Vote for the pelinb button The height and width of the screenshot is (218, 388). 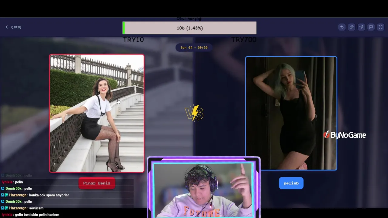pos(291,183)
